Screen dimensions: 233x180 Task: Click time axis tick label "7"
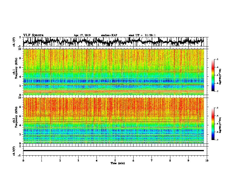(x=152, y=161)
